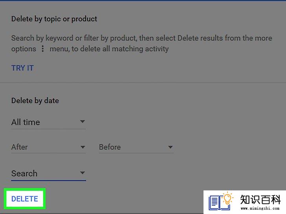Viewport: 286px width, 214px height.
Task: Open the Before date dropdown arrow
Action: pyautogui.click(x=170, y=147)
